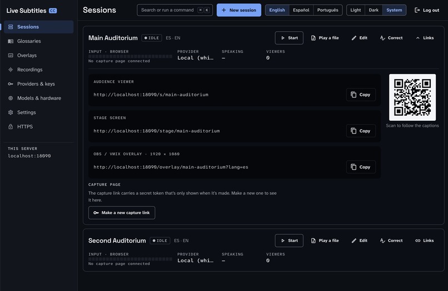Start the Main Auditorium session

(289, 38)
